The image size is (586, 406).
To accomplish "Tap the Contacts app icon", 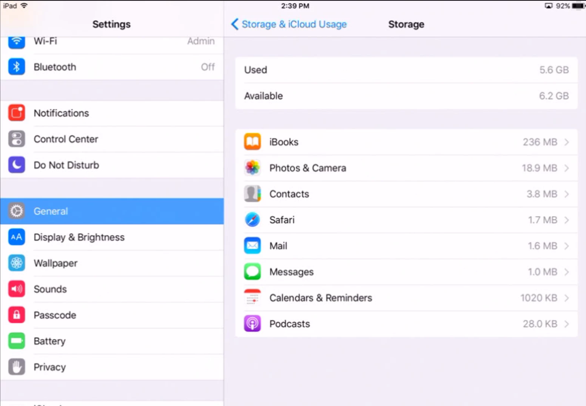I will (252, 194).
